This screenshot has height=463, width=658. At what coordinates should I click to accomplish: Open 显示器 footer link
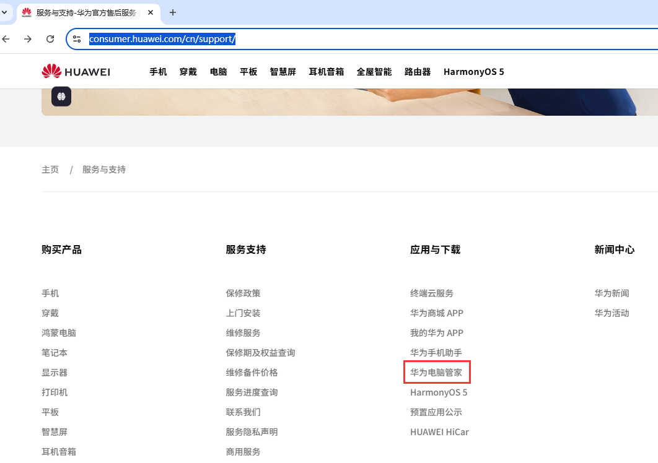coord(55,373)
